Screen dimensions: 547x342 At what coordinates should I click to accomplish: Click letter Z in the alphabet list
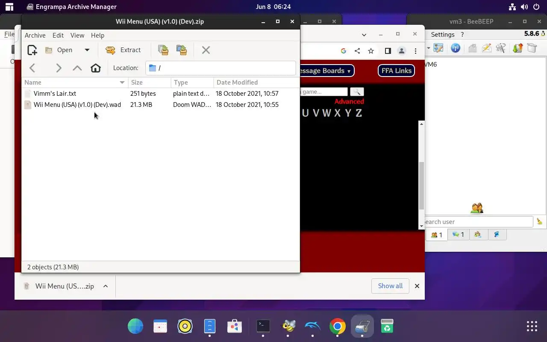[359, 113]
